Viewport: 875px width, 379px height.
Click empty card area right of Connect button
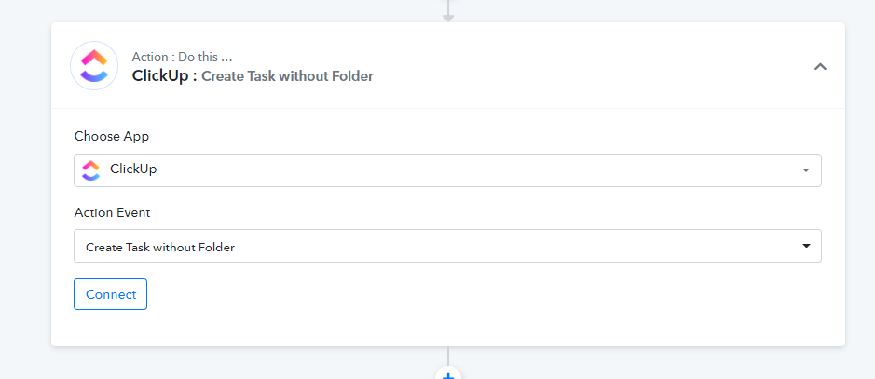(x=466, y=294)
